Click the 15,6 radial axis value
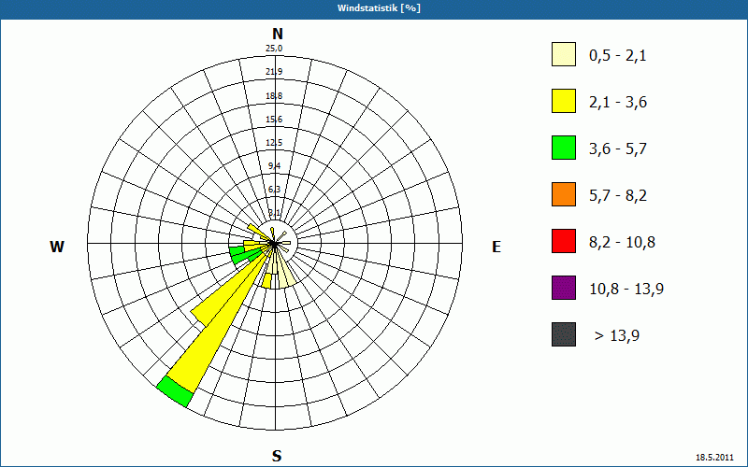This screenshot has width=748, height=467. 274,120
